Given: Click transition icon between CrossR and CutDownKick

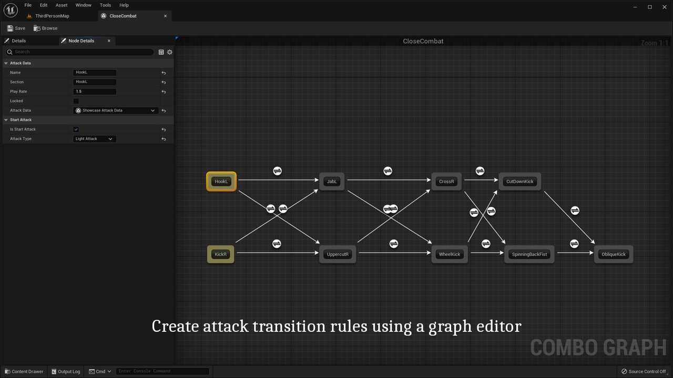Looking at the screenshot, I should pos(480,171).
